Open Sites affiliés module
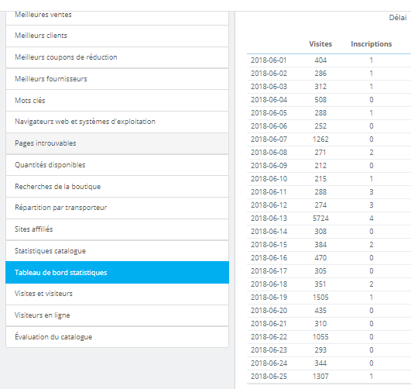Viewport: 411px width, 389px height. [x=117, y=229]
